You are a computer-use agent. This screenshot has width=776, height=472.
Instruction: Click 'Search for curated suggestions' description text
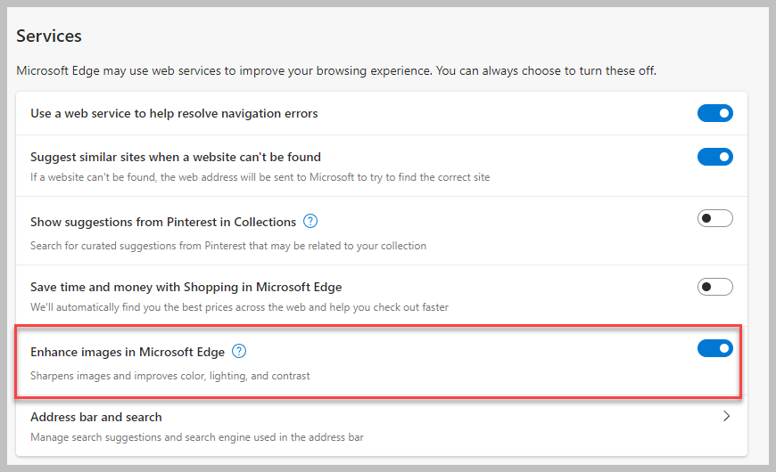click(228, 246)
